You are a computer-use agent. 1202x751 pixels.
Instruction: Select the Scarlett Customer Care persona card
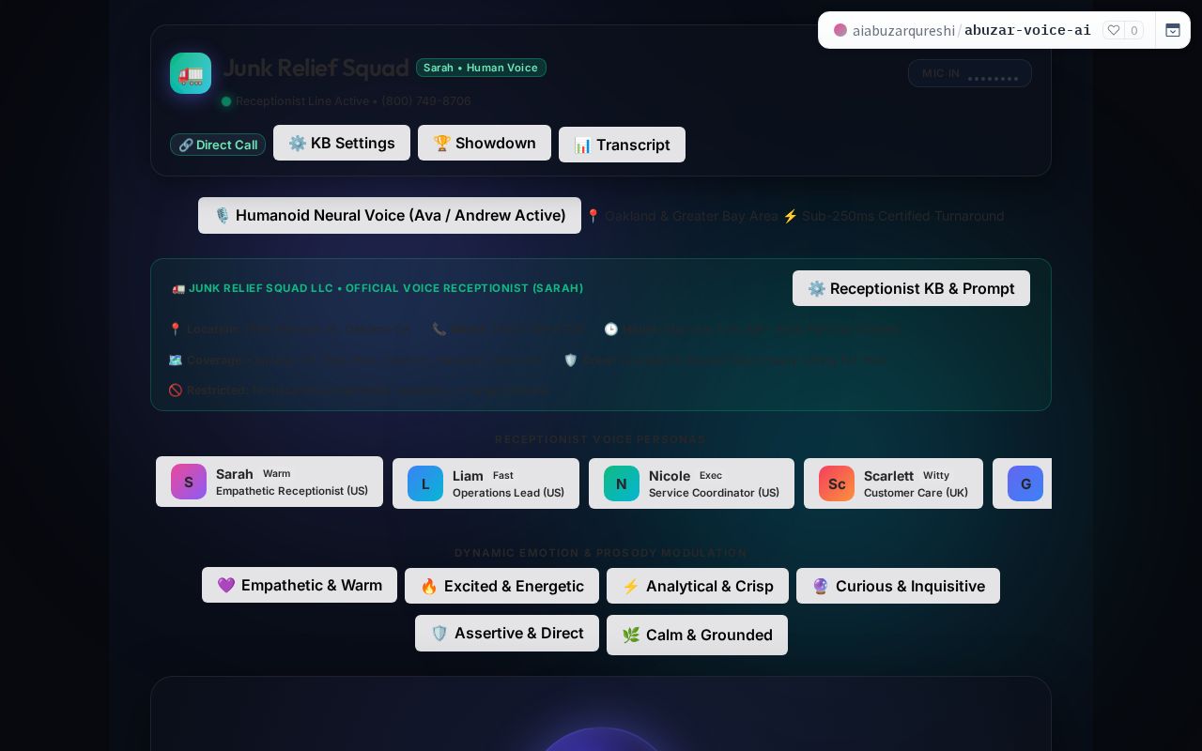coord(893,483)
